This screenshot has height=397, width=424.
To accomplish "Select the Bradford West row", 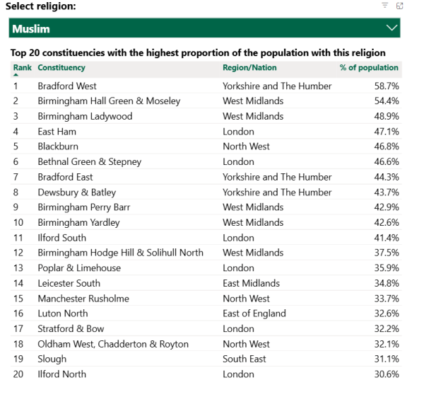I will (x=206, y=86).
